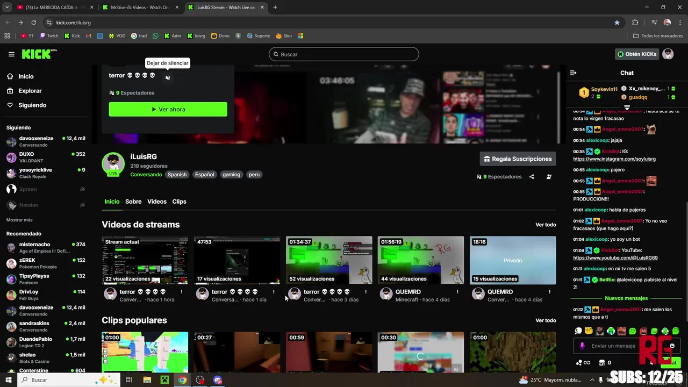Image resolution: width=688 pixels, height=387 pixels.
Task: Bookmark this page with the star icon
Action: coord(617,23)
